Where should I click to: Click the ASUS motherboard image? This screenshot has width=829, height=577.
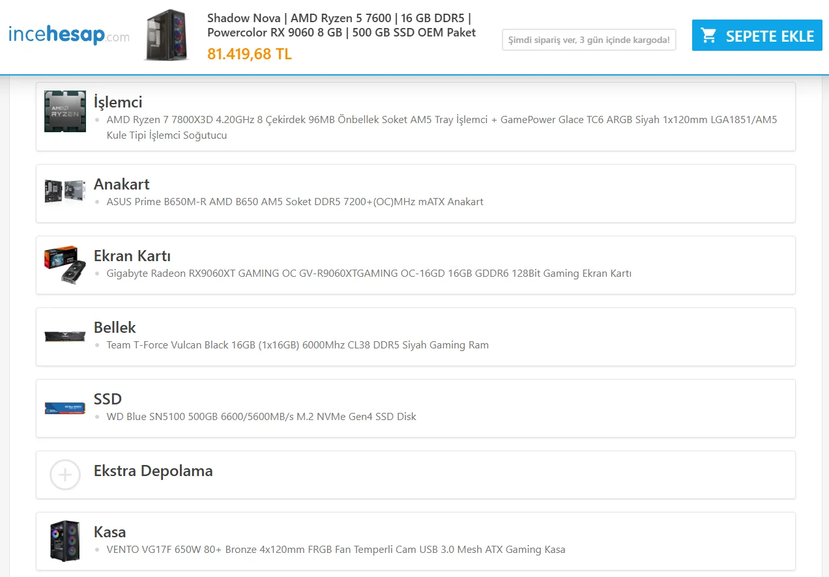pyautogui.click(x=65, y=190)
